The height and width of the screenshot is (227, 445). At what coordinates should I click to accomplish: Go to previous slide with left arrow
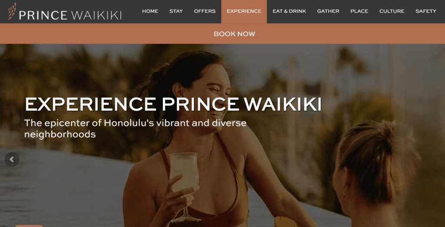[x=12, y=160]
